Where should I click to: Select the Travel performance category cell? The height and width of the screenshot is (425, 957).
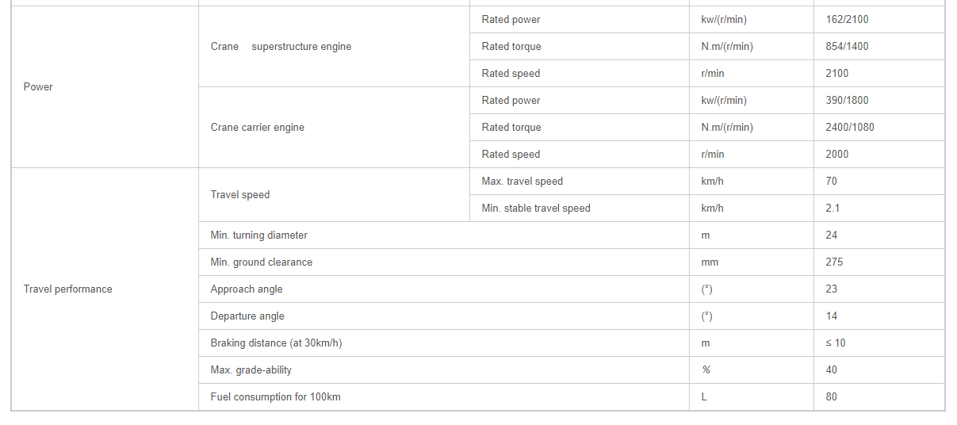(x=105, y=289)
